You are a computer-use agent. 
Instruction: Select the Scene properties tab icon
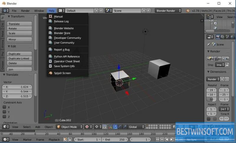[227, 37]
